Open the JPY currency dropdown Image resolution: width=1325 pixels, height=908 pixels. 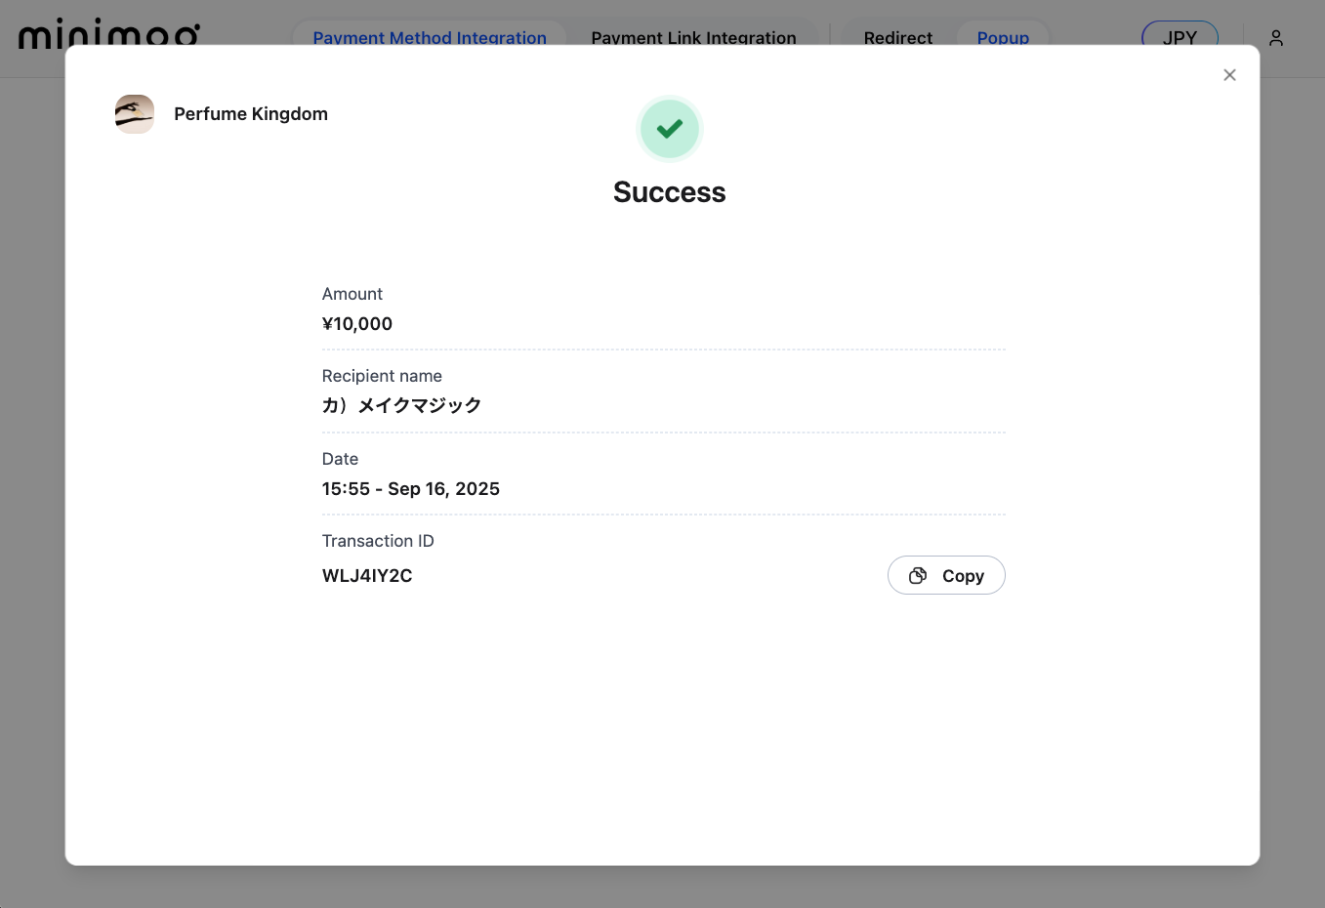(x=1179, y=37)
